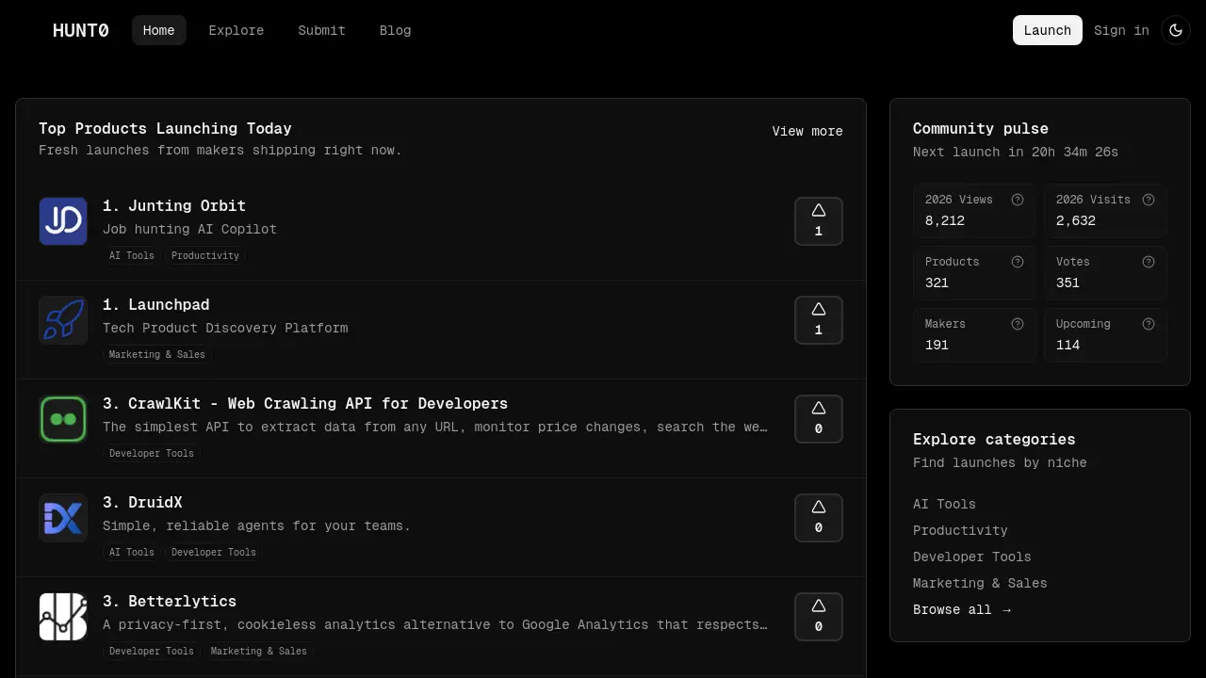Click the 321 products value

[937, 282]
